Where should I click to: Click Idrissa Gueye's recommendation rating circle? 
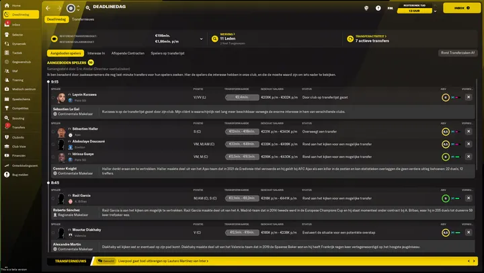[446, 157]
